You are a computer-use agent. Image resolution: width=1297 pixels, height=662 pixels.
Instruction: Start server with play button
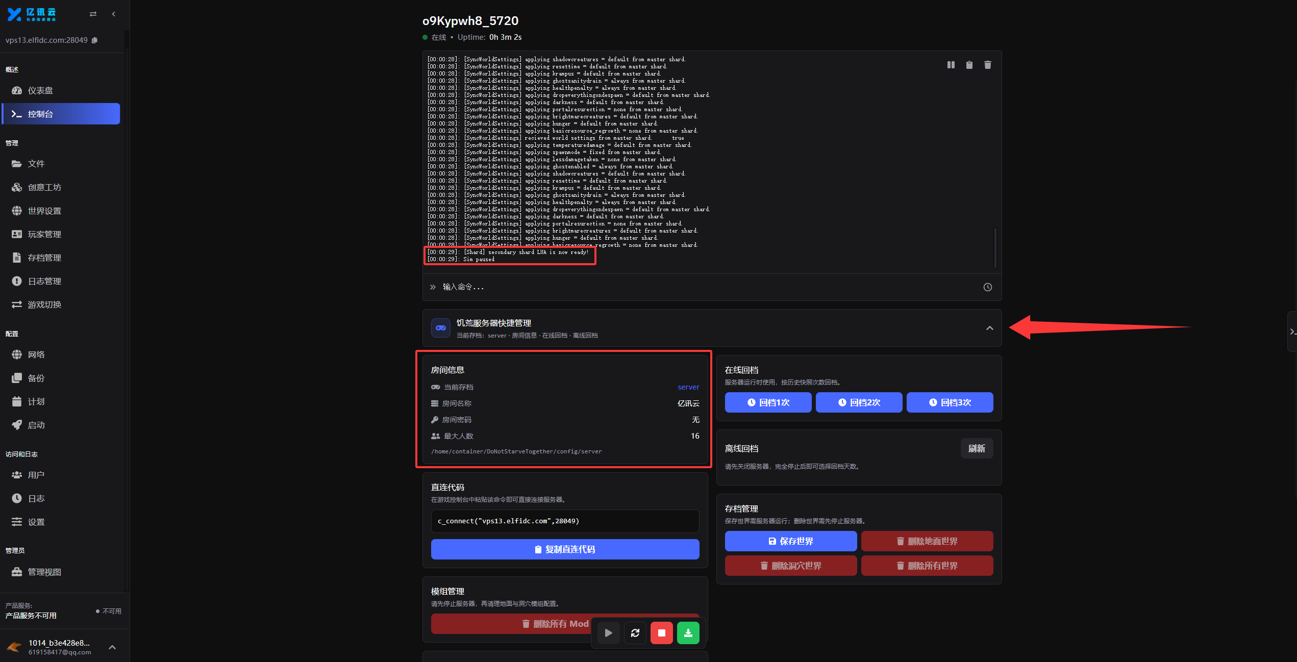coord(608,633)
